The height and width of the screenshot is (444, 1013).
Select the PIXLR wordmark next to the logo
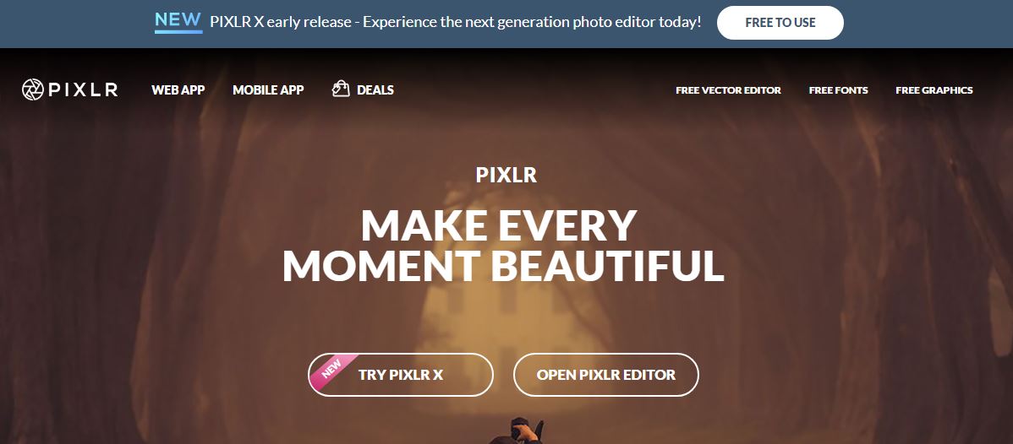pos(83,89)
